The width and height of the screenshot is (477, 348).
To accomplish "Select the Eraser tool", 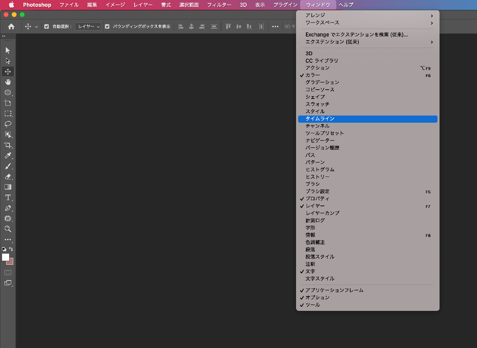I will point(8,177).
